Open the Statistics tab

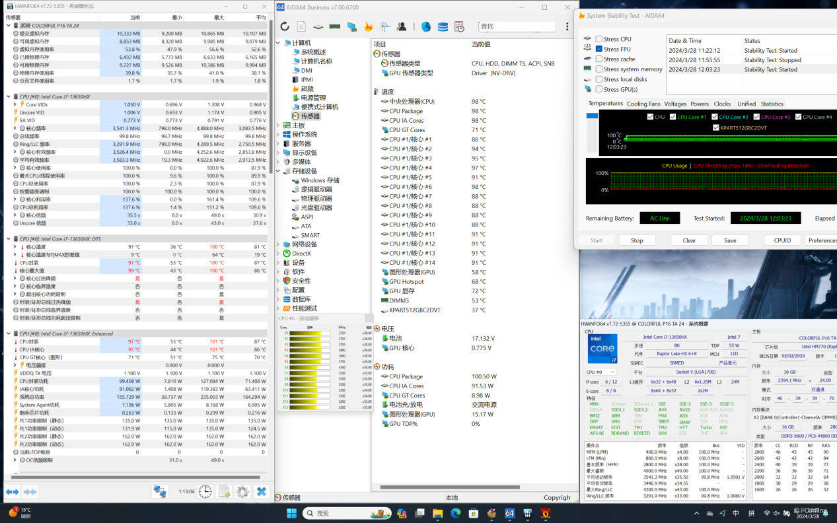(772, 104)
